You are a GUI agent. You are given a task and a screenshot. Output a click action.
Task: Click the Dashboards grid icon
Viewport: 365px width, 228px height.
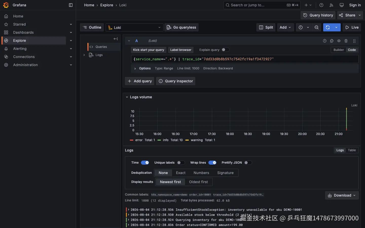pos(6,32)
